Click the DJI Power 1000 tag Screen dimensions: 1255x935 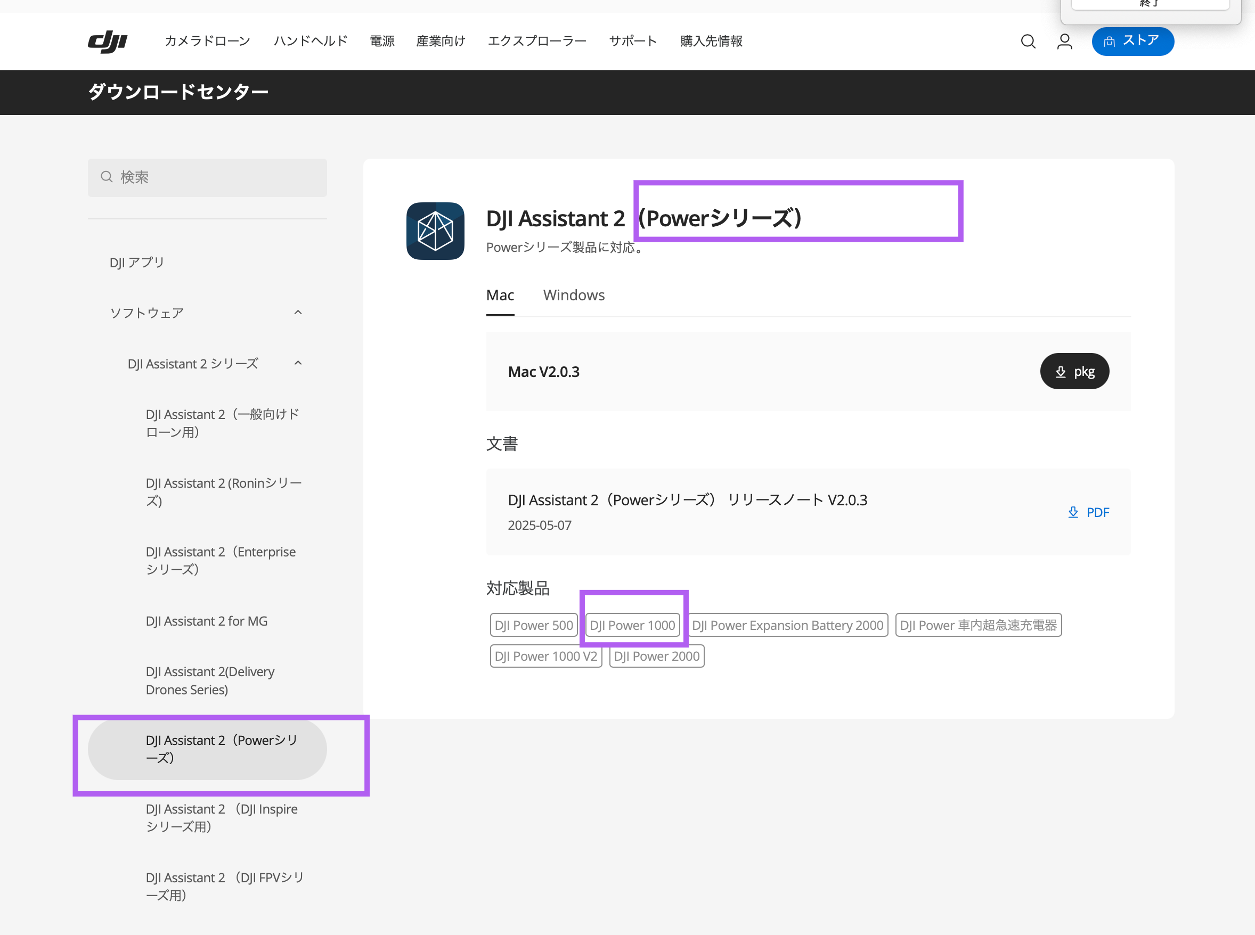tap(632, 625)
